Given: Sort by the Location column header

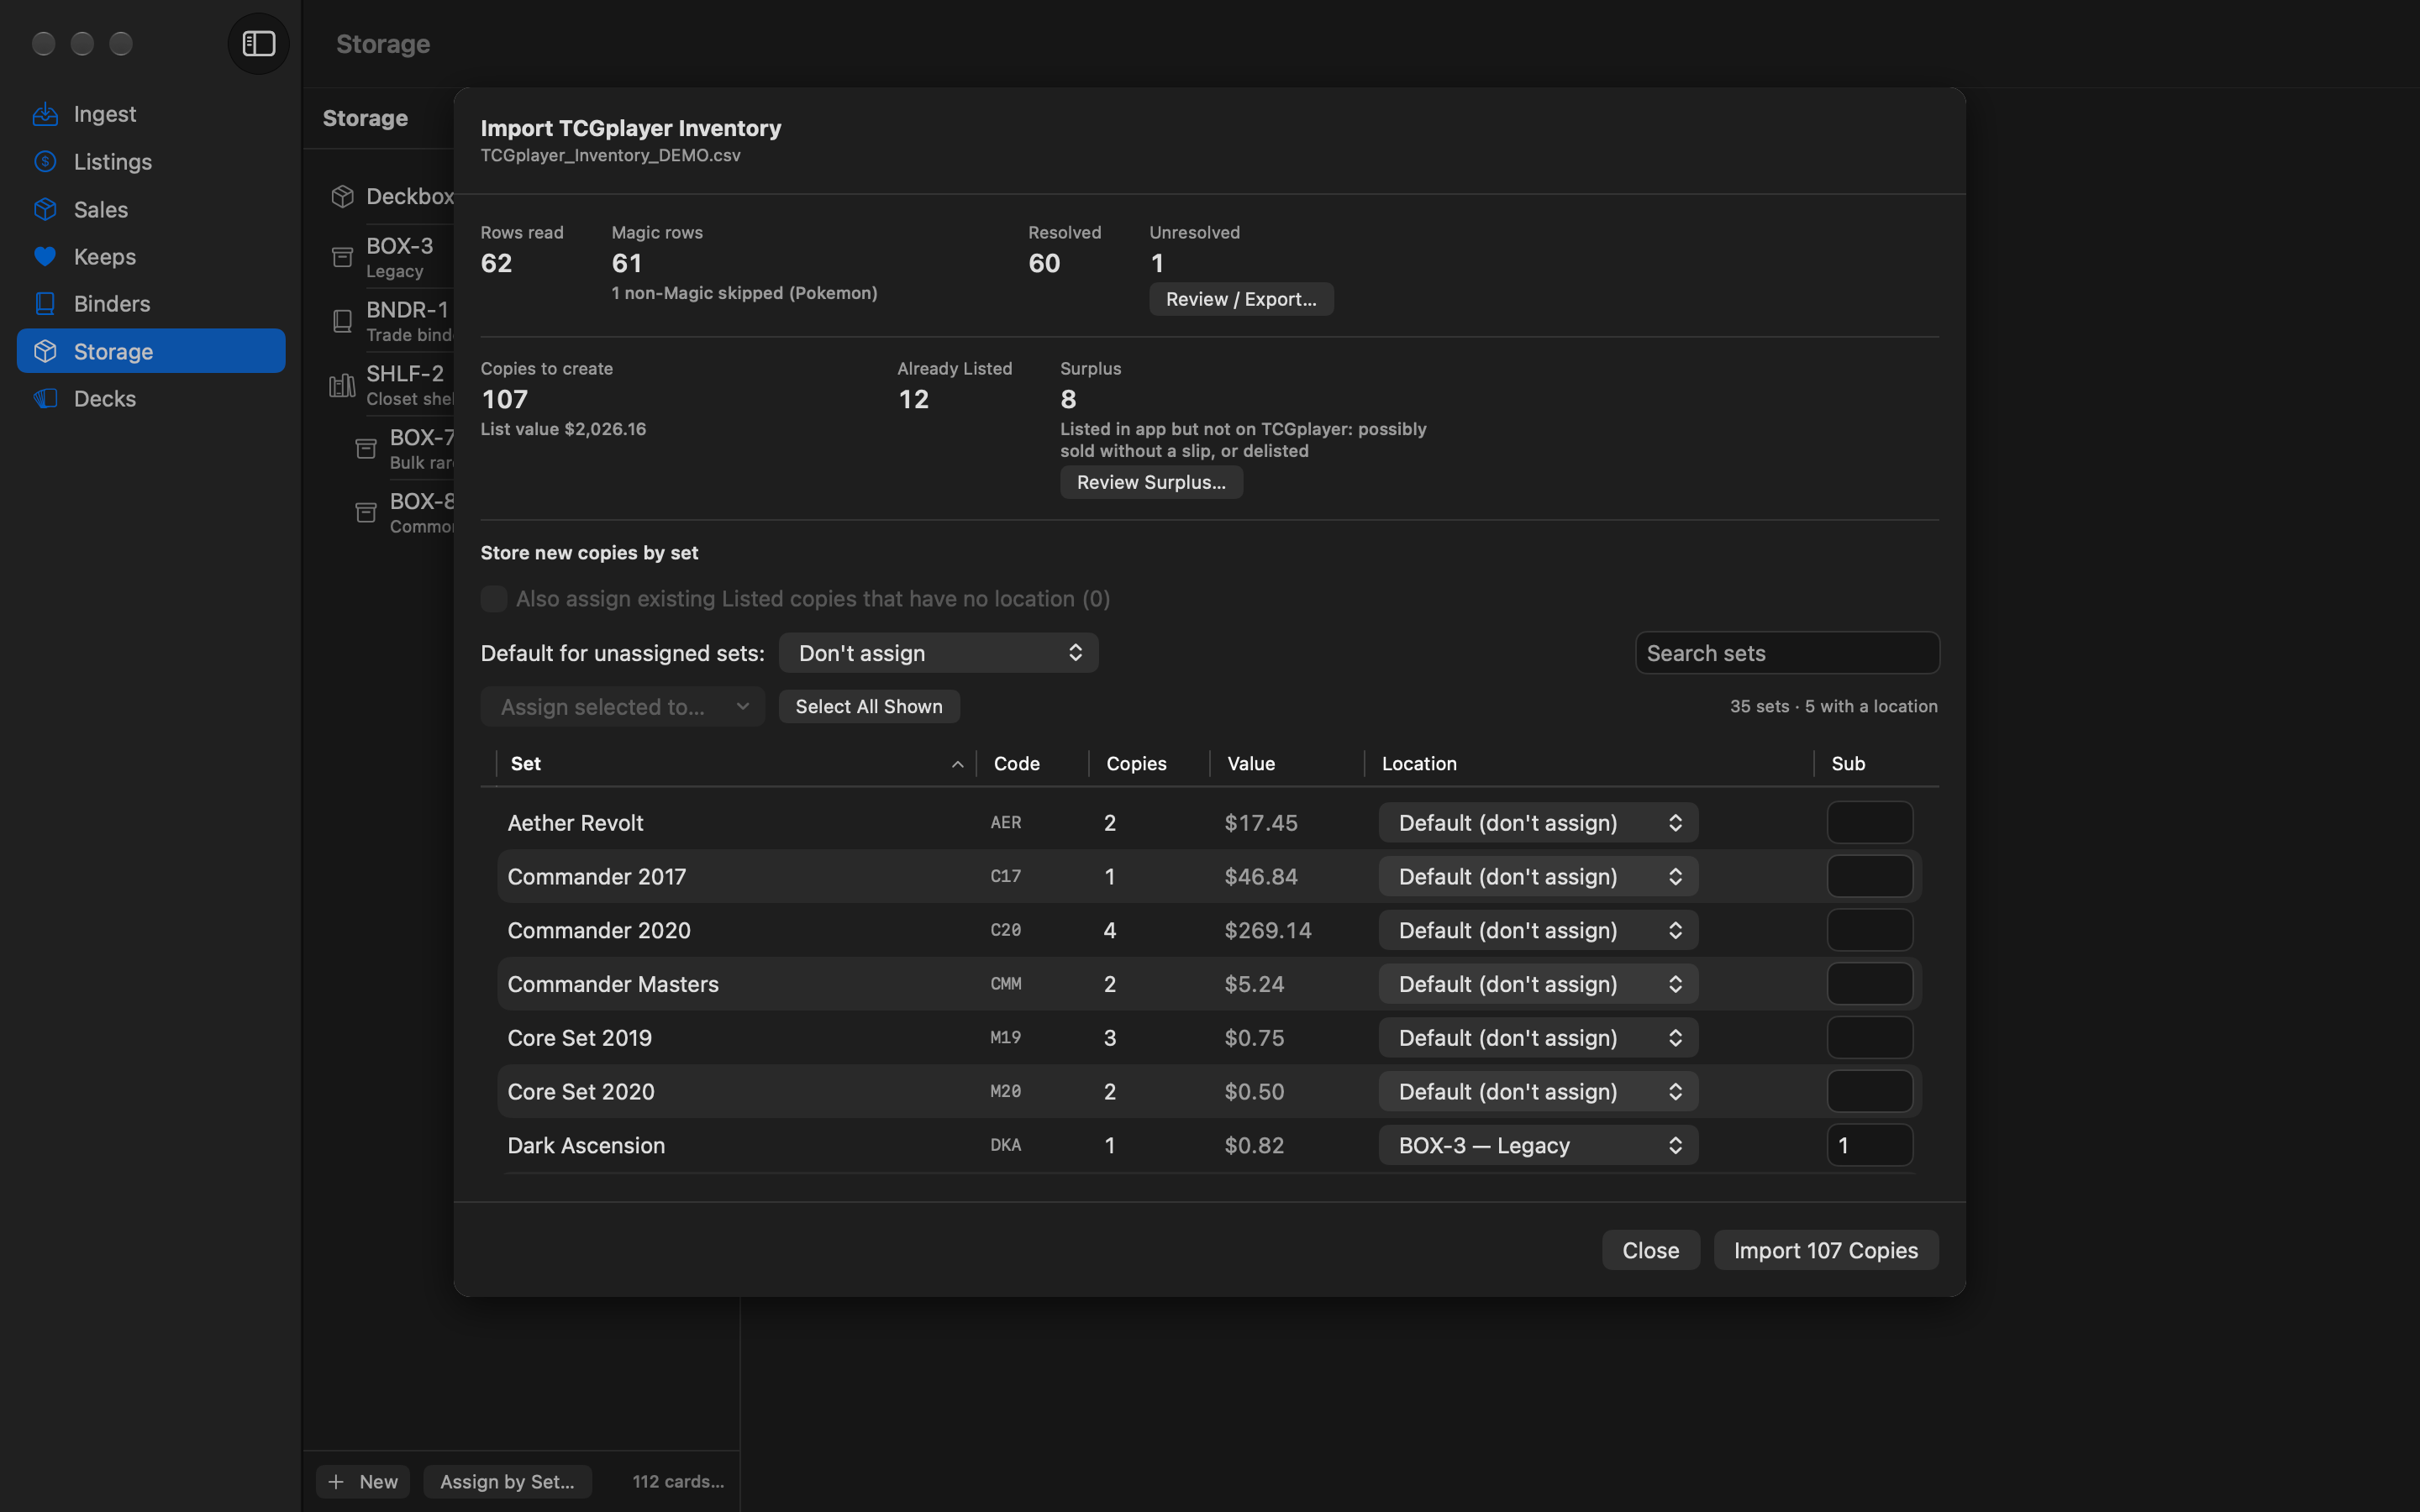Looking at the screenshot, I should coord(1588,764).
